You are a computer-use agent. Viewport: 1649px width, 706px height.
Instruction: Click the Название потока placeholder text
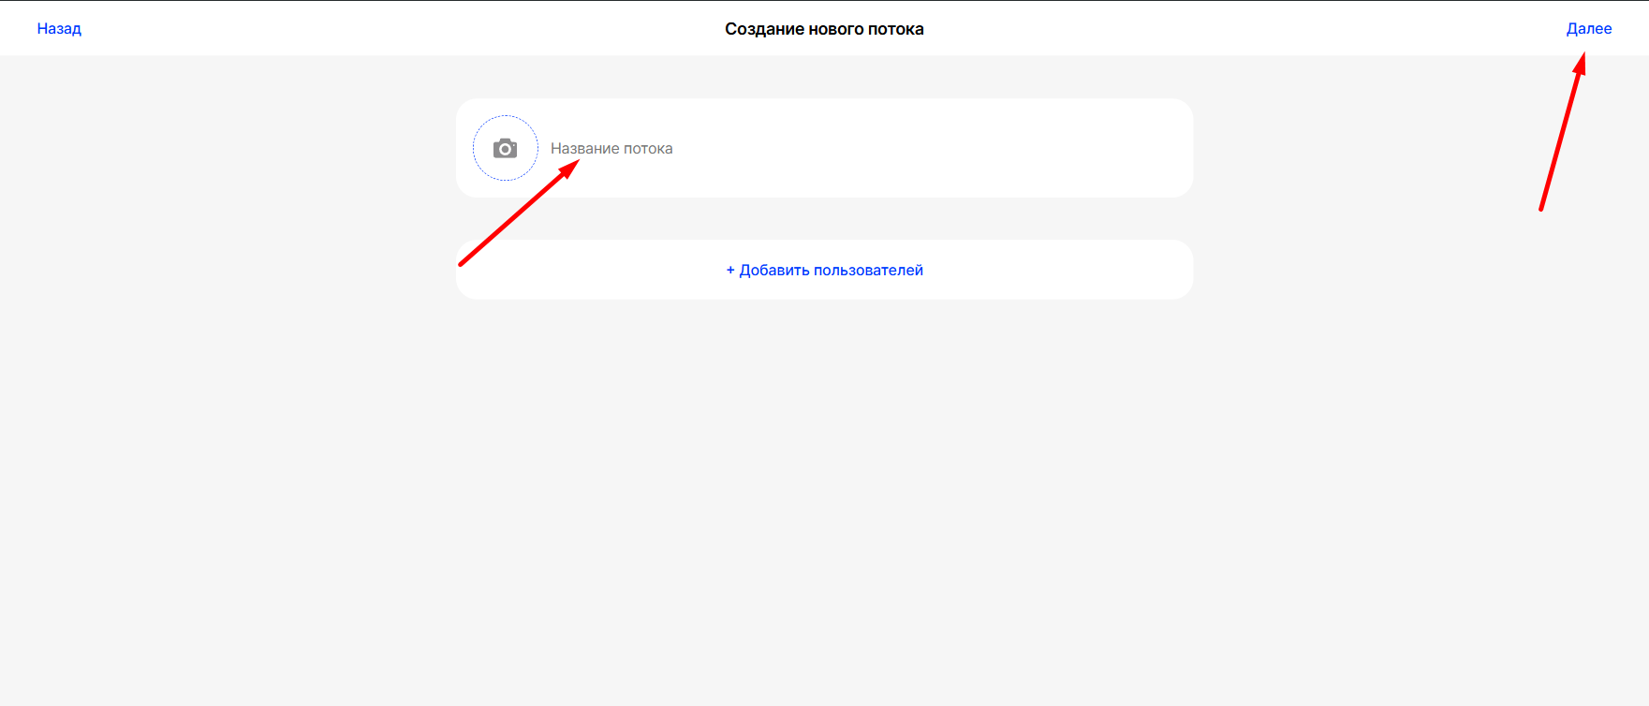pyautogui.click(x=611, y=149)
